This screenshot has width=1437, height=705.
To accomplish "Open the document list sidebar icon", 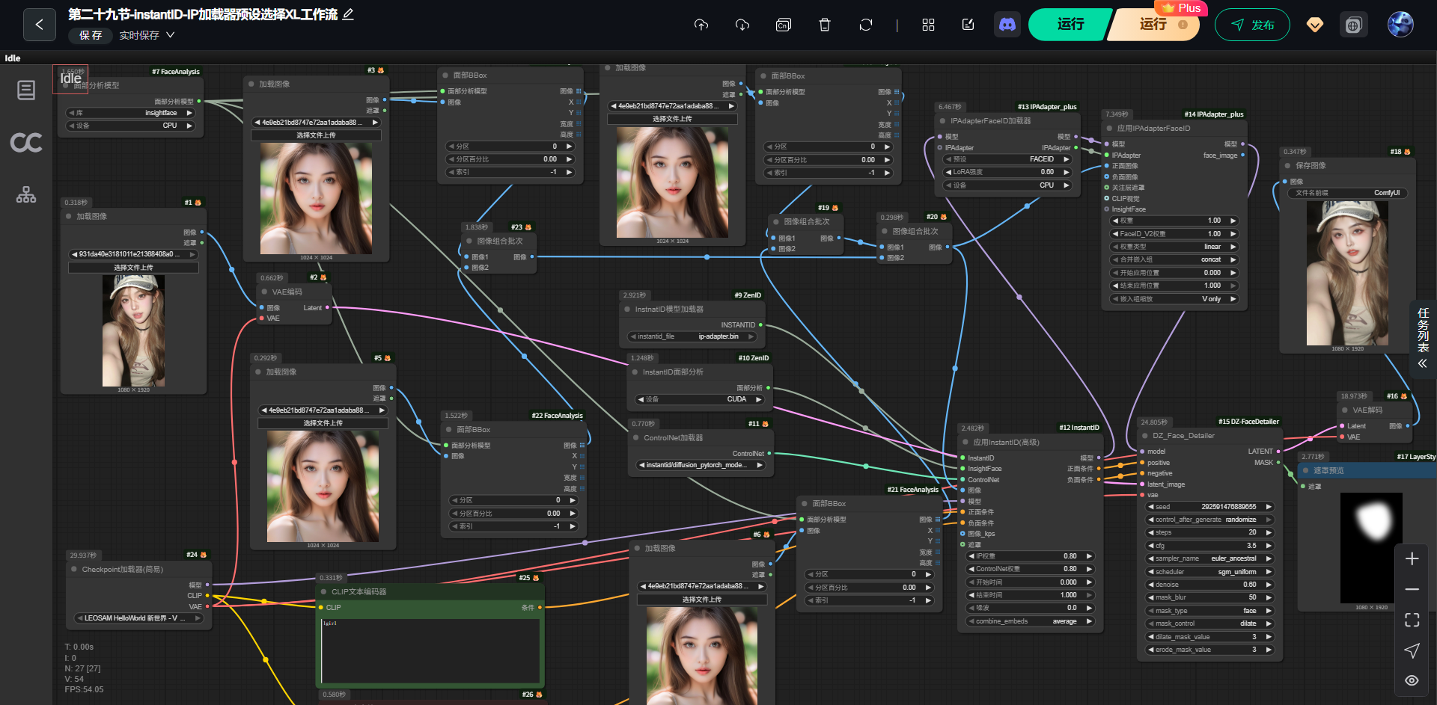I will [26, 90].
